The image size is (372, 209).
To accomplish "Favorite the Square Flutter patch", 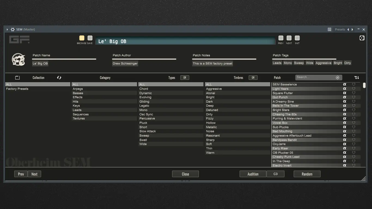I will click(x=354, y=93).
